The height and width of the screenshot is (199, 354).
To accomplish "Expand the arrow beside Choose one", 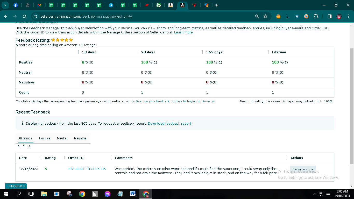I will coord(313,169).
